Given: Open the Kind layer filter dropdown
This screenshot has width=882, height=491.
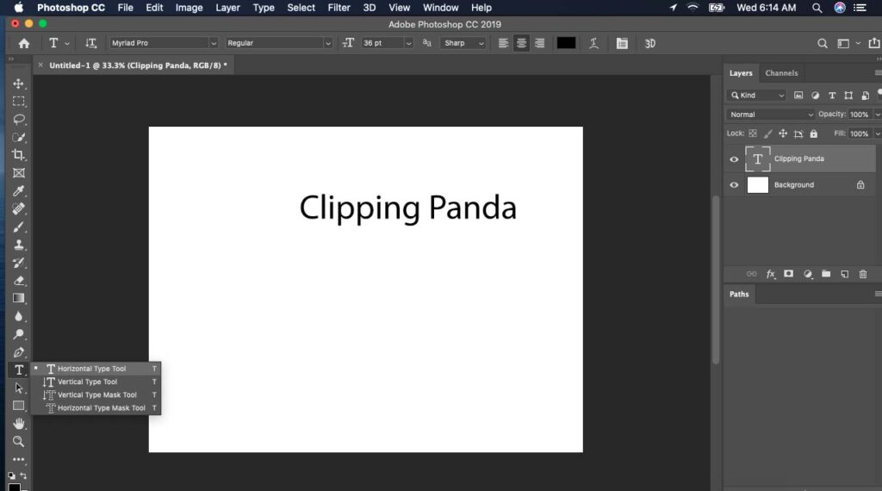Looking at the screenshot, I should [756, 96].
